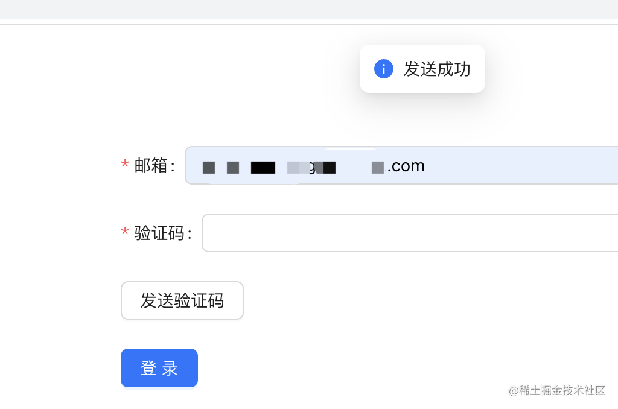Click the letter g inside email field
Image resolution: width=618 pixels, height=409 pixels.
(312, 168)
